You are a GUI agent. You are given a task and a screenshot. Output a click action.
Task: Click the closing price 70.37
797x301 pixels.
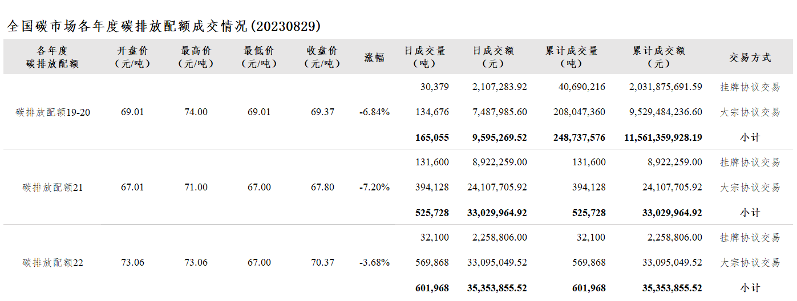coord(323,263)
